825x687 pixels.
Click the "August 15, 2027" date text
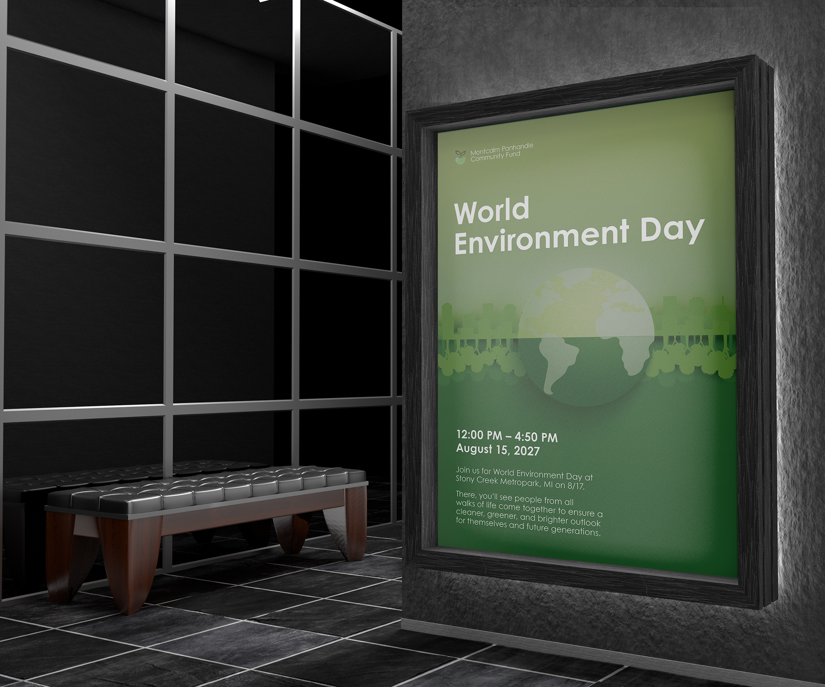498,450
